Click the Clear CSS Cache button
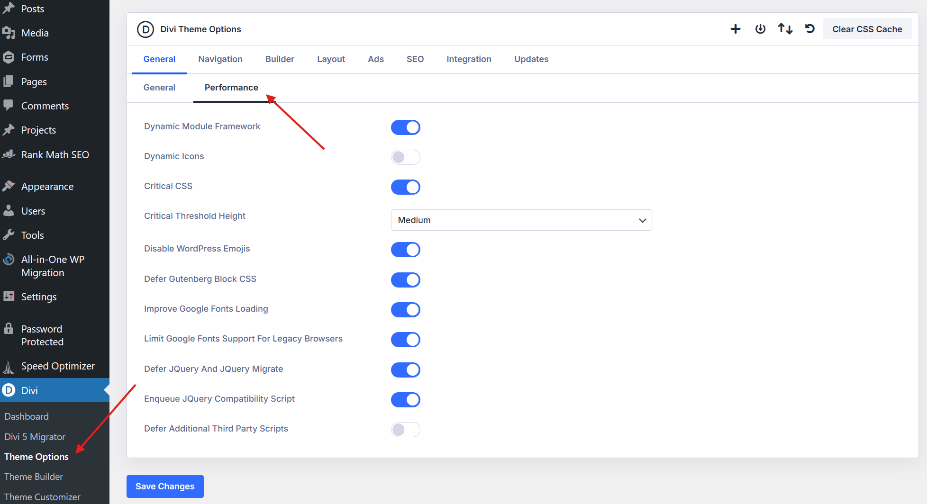The height and width of the screenshot is (504, 927). (x=867, y=29)
